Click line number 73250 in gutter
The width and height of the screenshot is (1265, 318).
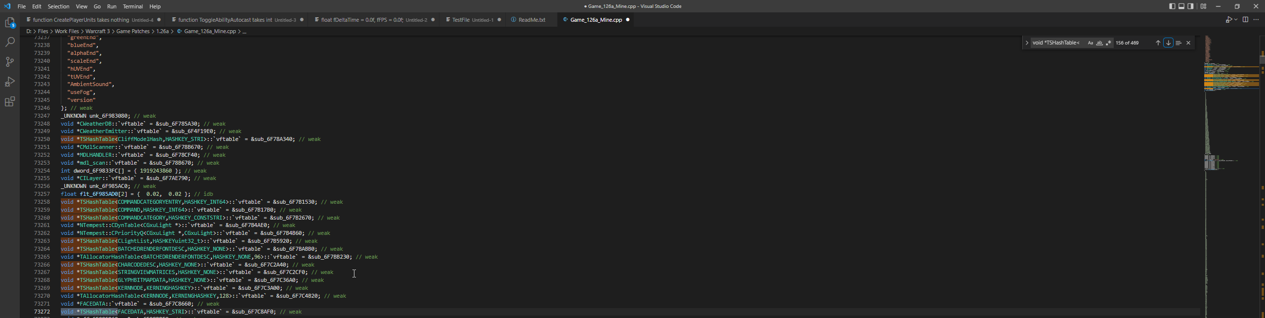tap(42, 139)
